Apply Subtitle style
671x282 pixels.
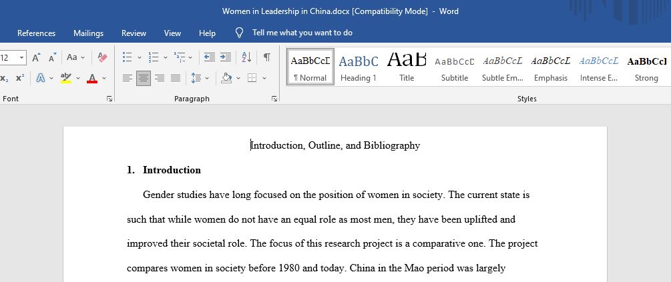pyautogui.click(x=455, y=67)
